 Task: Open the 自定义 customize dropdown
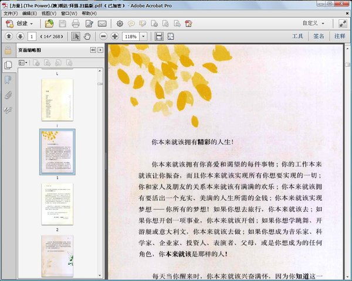313,23
